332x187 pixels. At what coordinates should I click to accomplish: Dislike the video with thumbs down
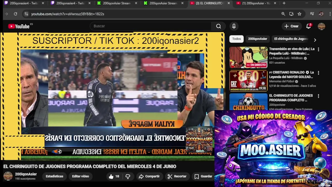click(x=128, y=176)
